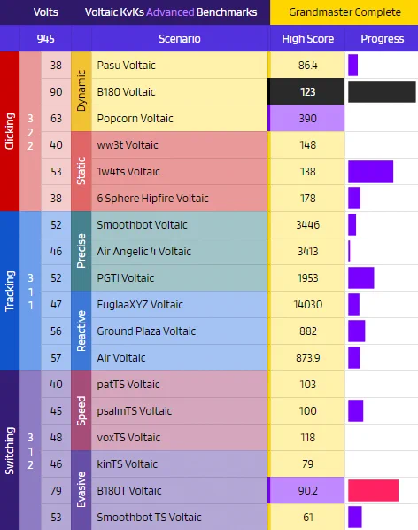Select Smoothbot TS Voltaic scenario

(x=149, y=518)
